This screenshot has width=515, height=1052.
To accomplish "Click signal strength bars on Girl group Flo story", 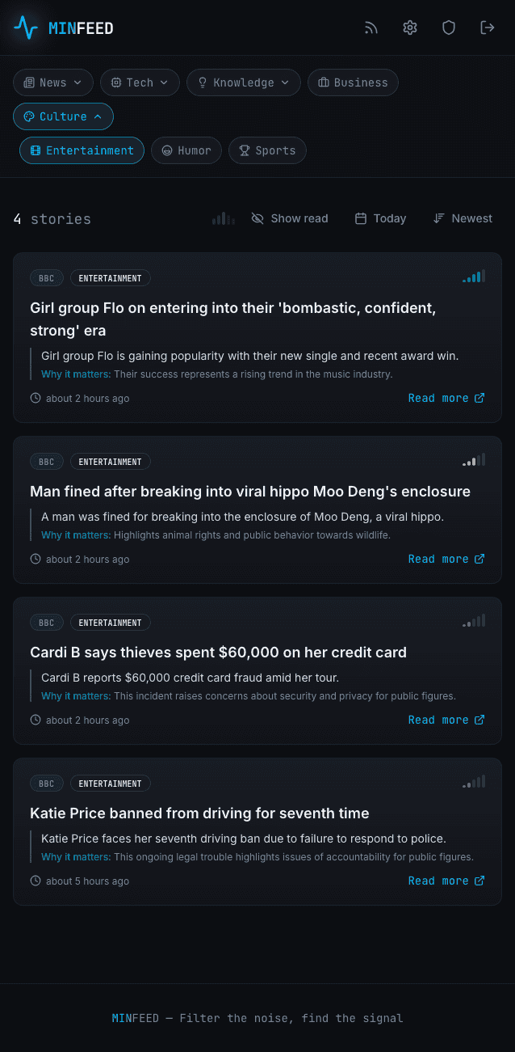I will [x=474, y=277].
